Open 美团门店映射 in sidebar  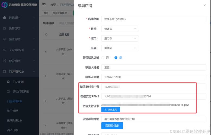(20, 92)
